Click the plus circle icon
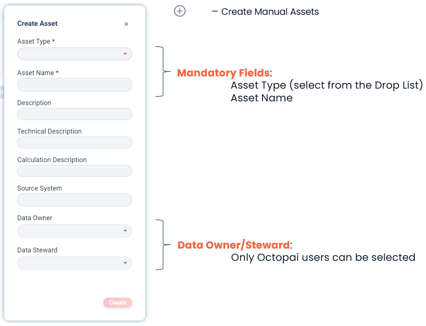426x326 pixels. pyautogui.click(x=180, y=11)
